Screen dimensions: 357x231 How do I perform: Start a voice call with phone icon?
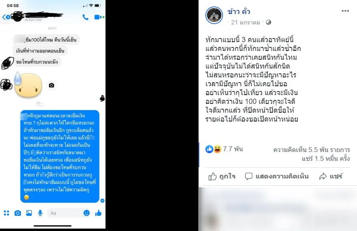pyautogui.click(x=85, y=17)
